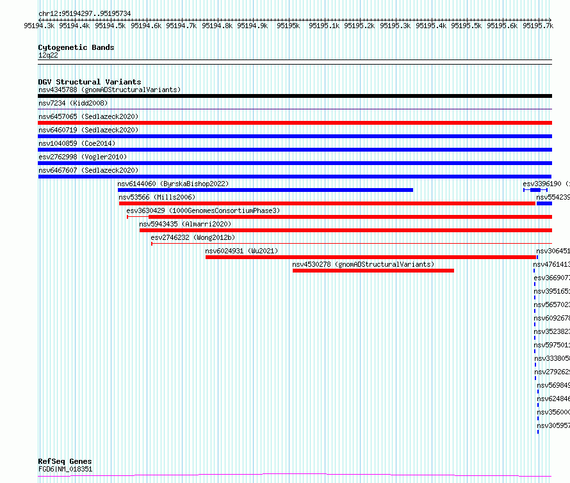Image resolution: width=570 pixels, height=483 pixels.
Task: Select the Cytogenetic Bands track title
Action: (76, 47)
